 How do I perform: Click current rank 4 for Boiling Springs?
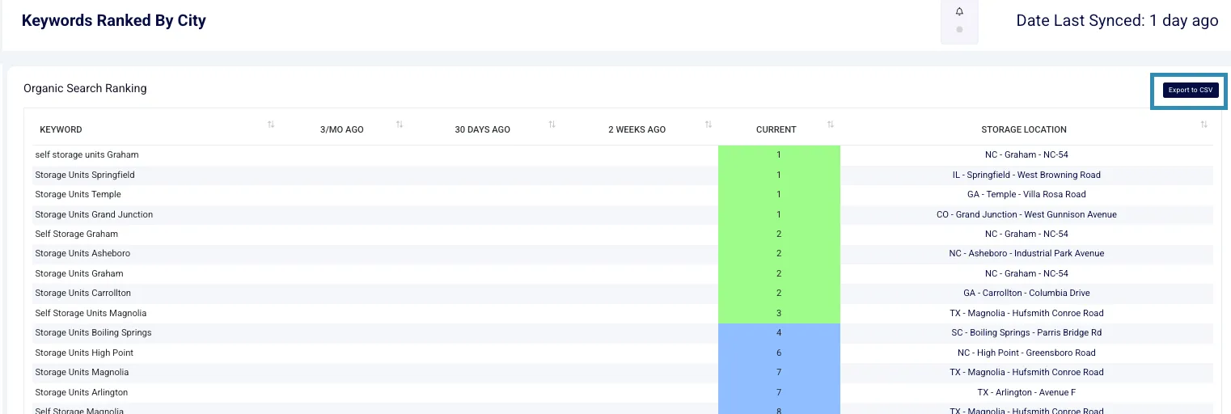[779, 332]
